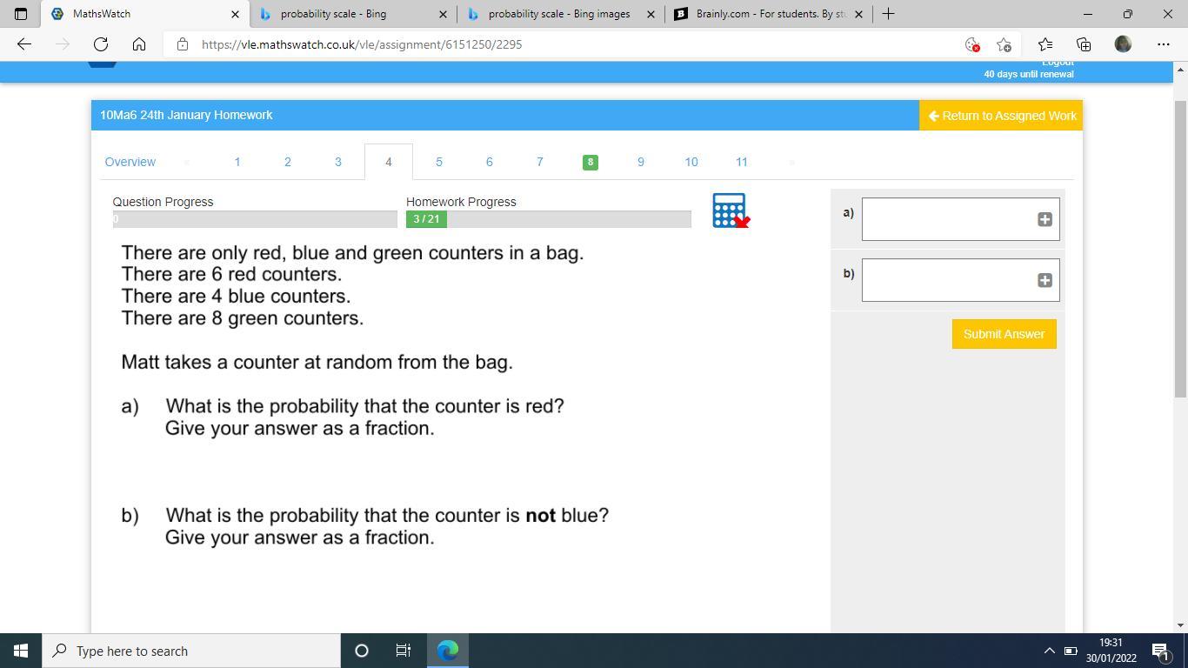Click the Edge taskbar icon

(x=448, y=651)
